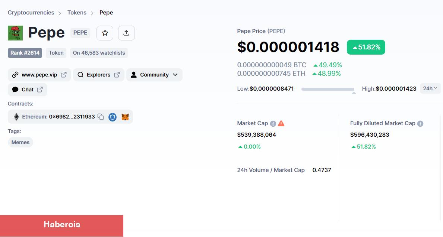Click the share upload icon button
The height and width of the screenshot is (237, 443).
point(126,33)
